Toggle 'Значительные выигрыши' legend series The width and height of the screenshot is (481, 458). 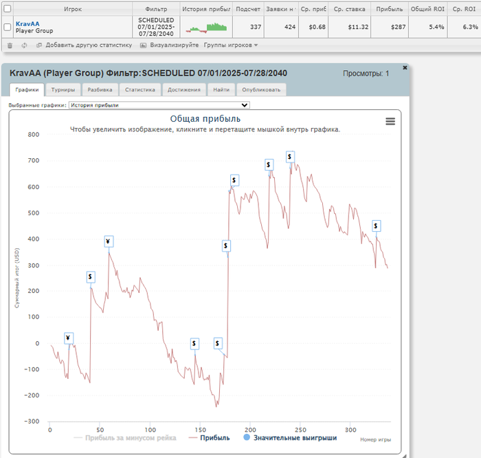(290, 438)
